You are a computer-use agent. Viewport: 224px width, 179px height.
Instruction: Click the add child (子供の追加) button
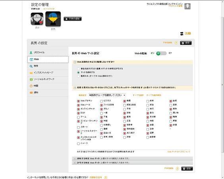pos(73,19)
